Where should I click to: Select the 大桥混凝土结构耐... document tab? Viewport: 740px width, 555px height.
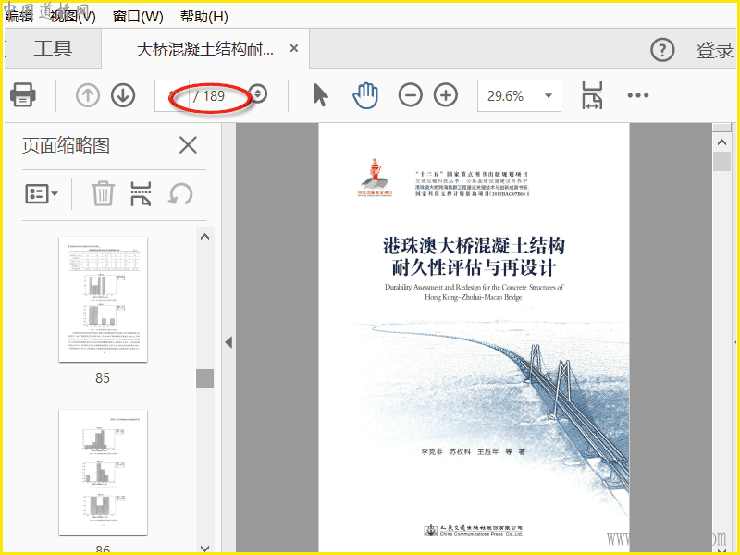coord(204,49)
